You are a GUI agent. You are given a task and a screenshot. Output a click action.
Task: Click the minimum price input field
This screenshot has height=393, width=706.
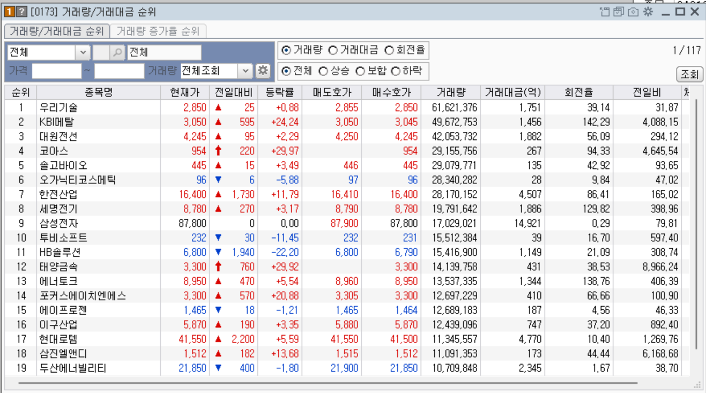pyautogui.click(x=56, y=70)
